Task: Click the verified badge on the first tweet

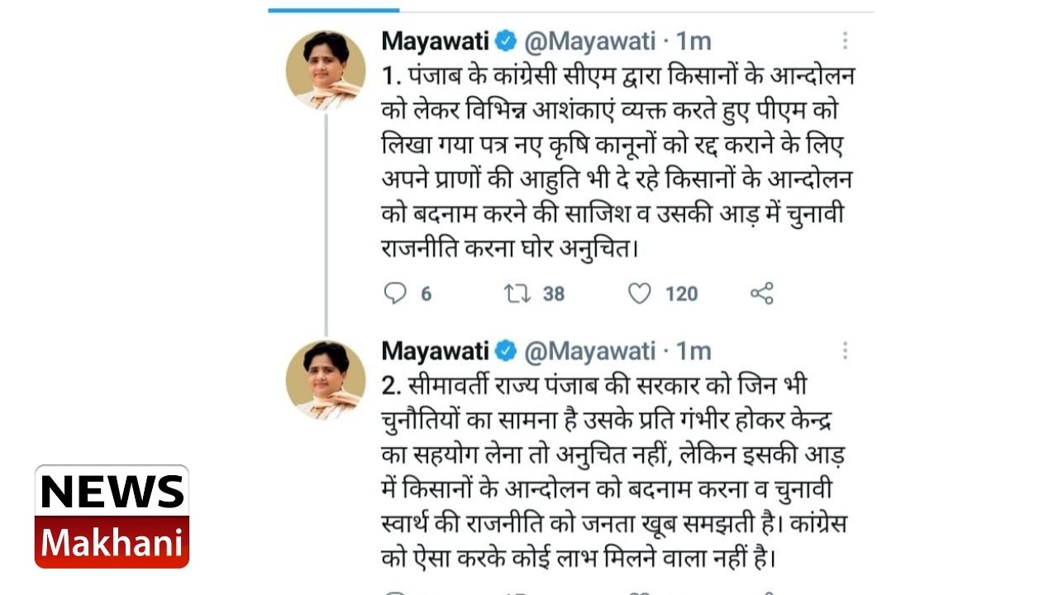Action: (x=506, y=40)
